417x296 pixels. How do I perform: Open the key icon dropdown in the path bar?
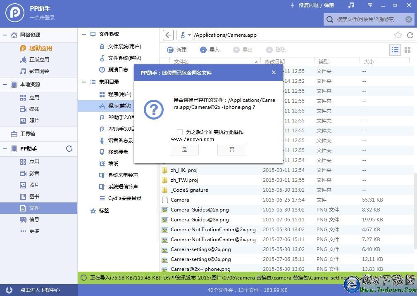click(x=185, y=35)
